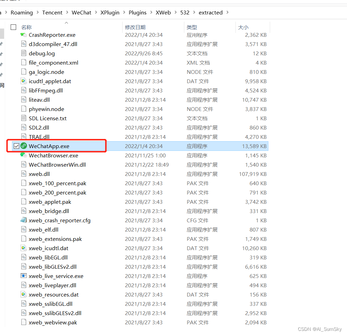Expand the chevron after Tencent breadcrumb

[67, 12]
